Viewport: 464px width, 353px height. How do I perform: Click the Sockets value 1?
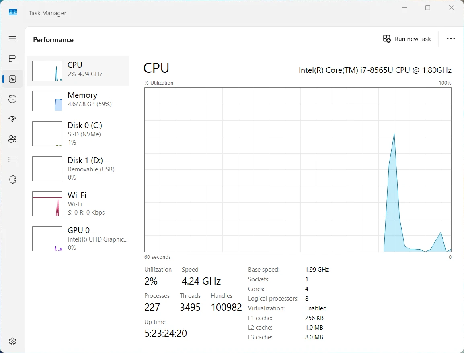[307, 279]
